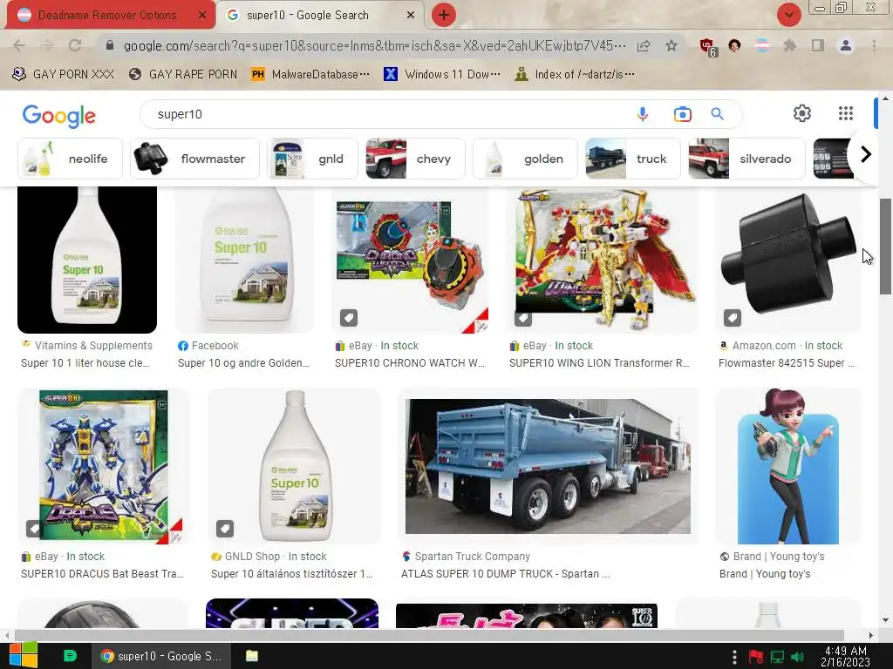Screen dimensions: 893x669
Task: Toggle the browser side panel
Action: (818, 45)
